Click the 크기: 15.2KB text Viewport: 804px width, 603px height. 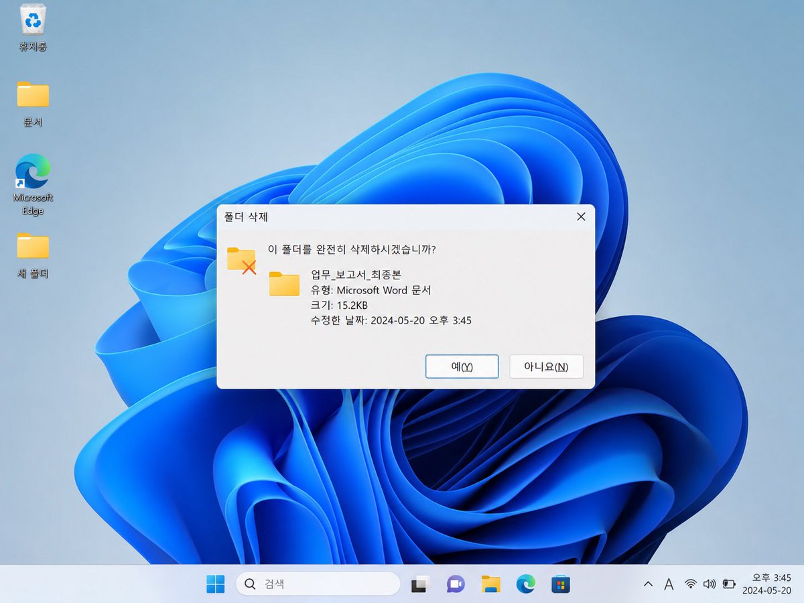339,306
